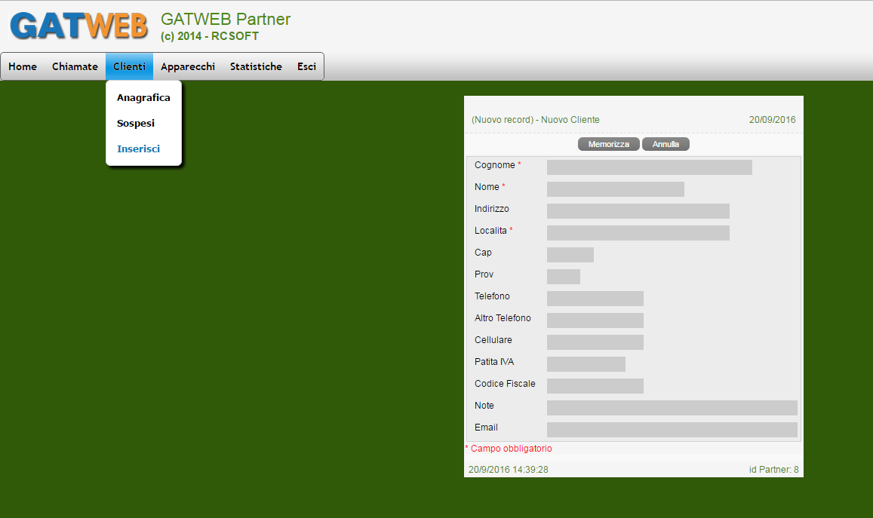Screen dimensions: 873x518
Task: Click '(Nuovo record) - Nuovo Cliente' header
Action: (x=536, y=120)
